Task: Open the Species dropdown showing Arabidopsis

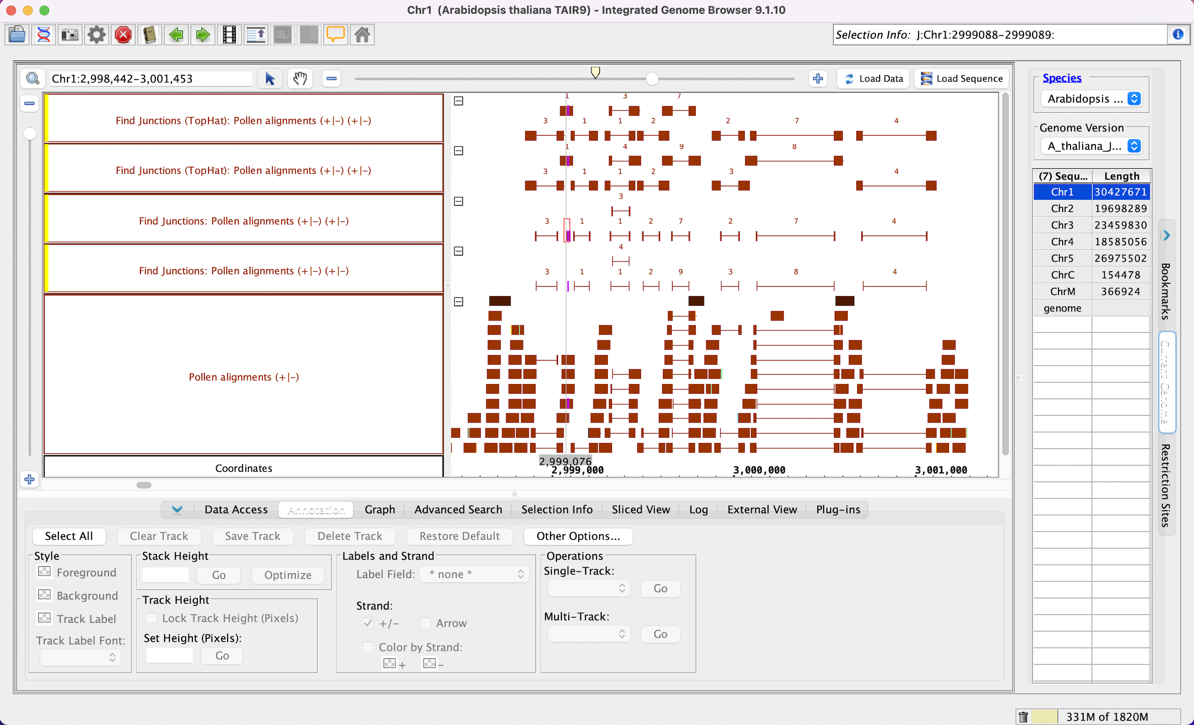Action: click(1093, 99)
